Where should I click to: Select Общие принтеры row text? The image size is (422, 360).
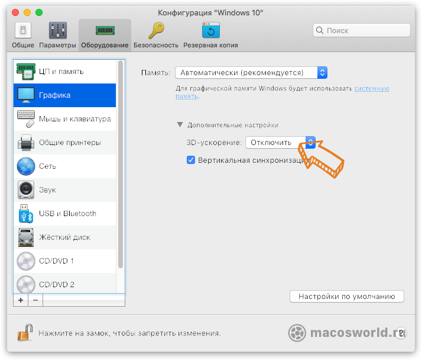[70, 142]
